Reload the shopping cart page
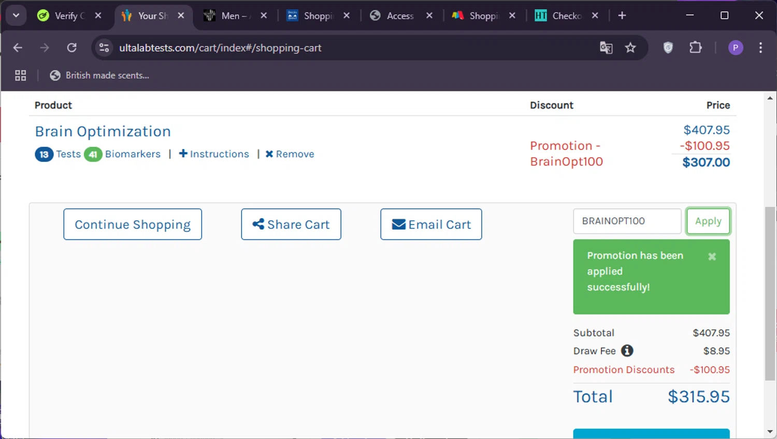Viewport: 777px width, 439px height. [x=72, y=48]
